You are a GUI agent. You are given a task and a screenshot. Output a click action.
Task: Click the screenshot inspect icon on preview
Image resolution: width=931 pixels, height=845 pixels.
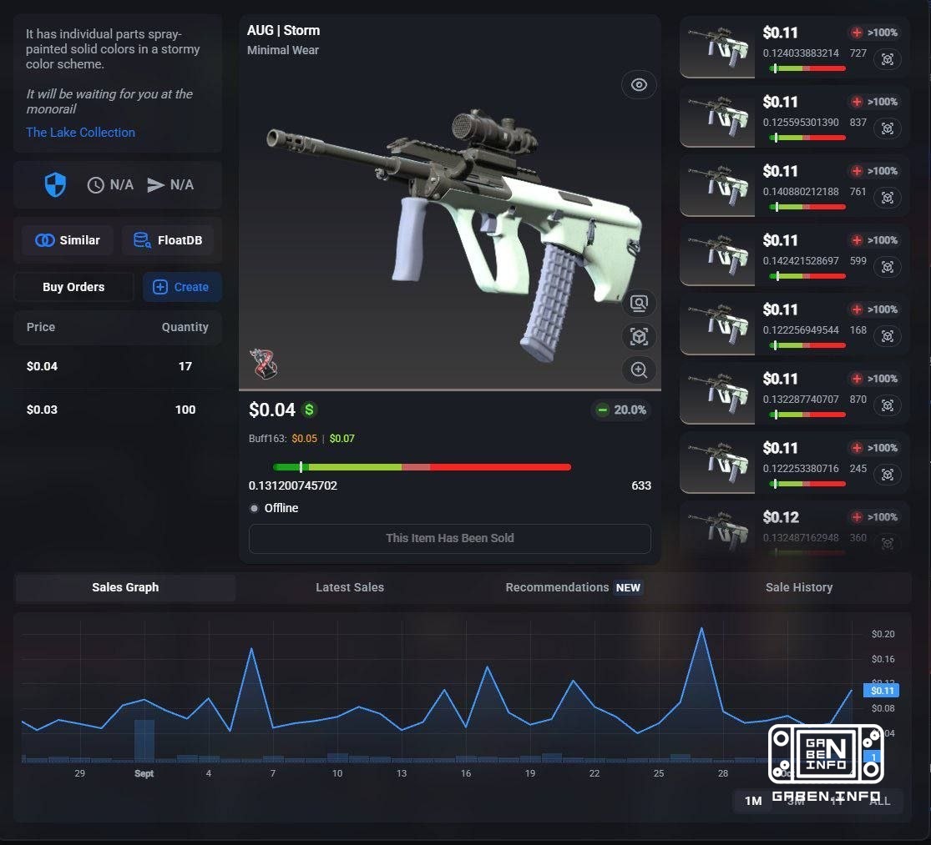(639, 304)
